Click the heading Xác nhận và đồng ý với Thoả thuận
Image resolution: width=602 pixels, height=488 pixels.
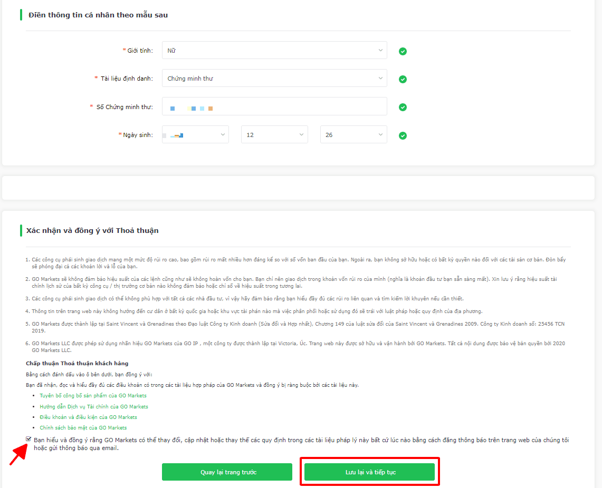pos(92,230)
